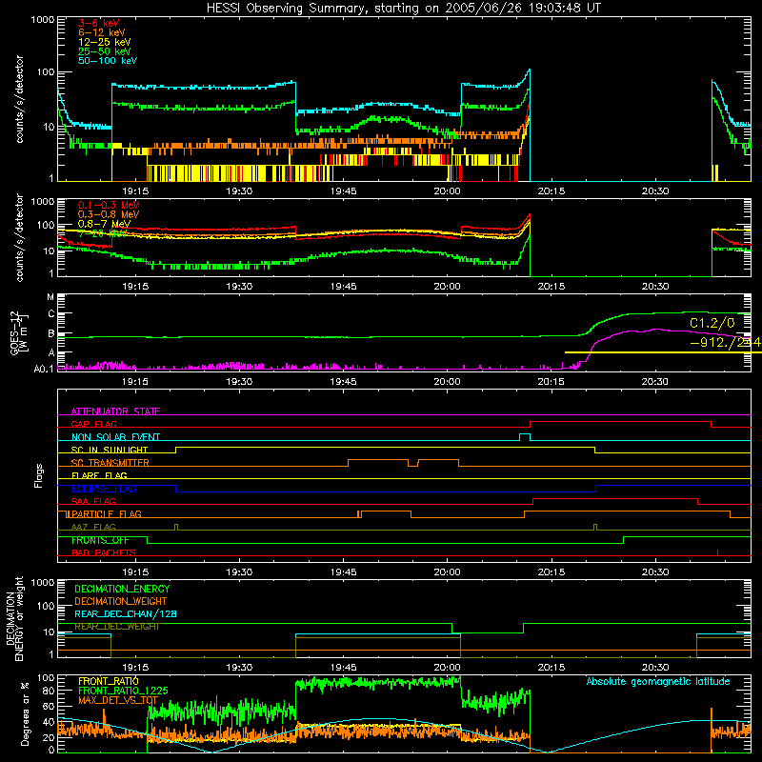Click 19:15 tick under the decimation plot
Screen dimensions: 762x762
tap(135, 668)
